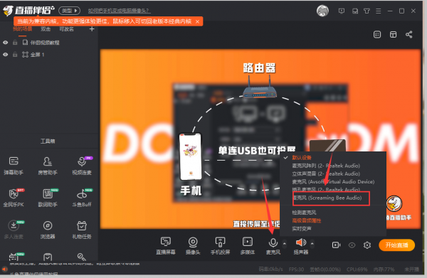Screen dimensions: 427x278
Task: Toggle the lock on the 伴侣视频教程 source
Action: 15,43
